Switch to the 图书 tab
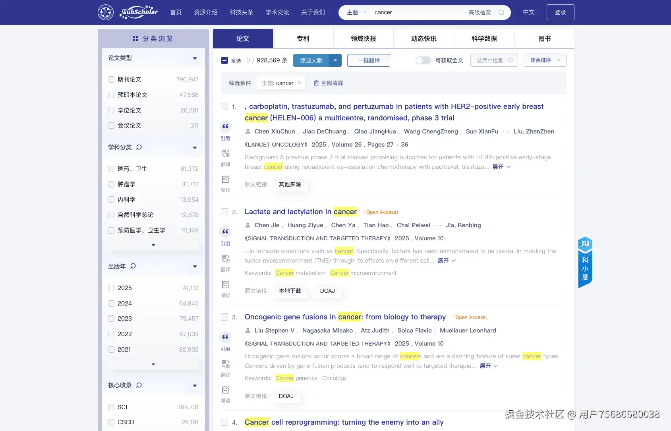Screen dimensions: 671x431 click(x=545, y=39)
